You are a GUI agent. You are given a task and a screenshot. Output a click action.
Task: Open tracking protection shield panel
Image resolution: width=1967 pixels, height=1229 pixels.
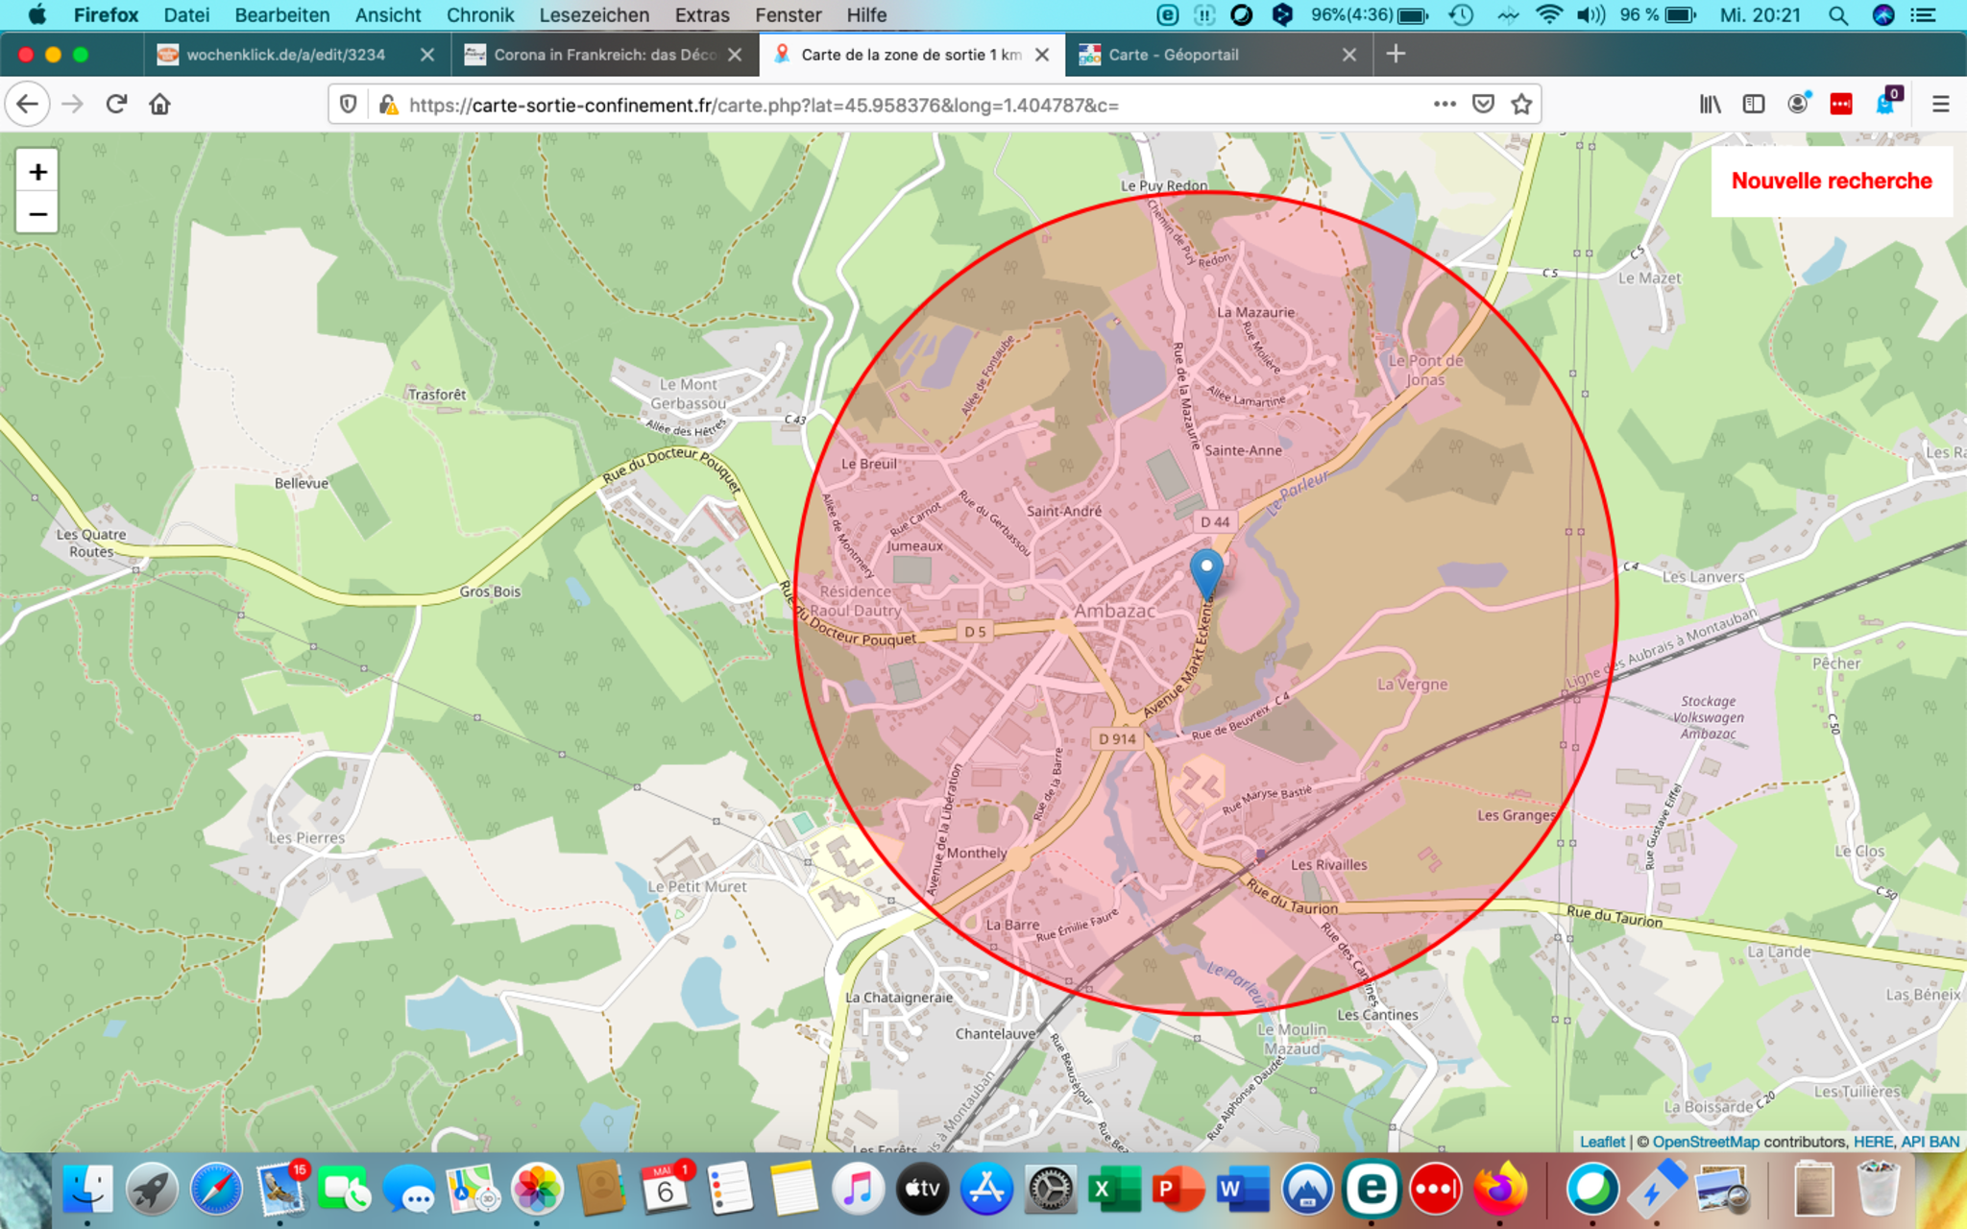click(x=349, y=105)
